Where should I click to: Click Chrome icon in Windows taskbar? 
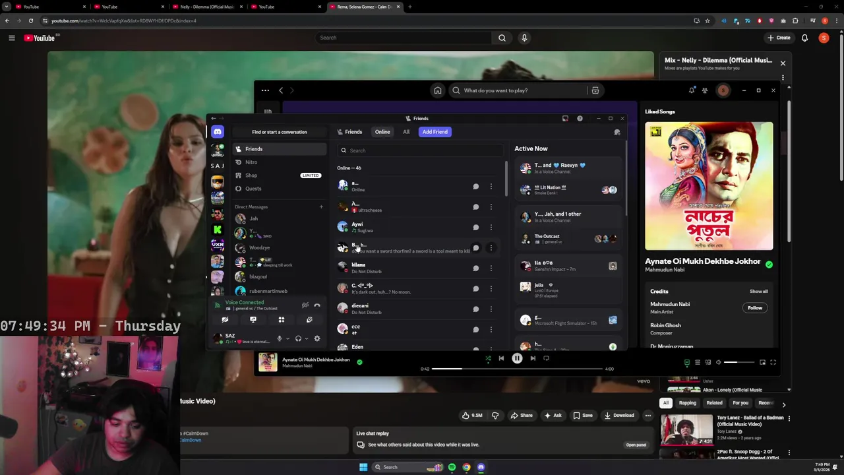pos(466,467)
